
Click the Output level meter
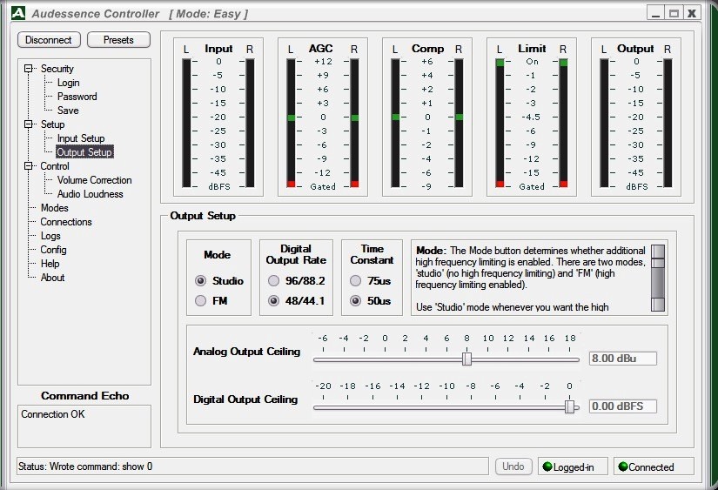(x=635, y=117)
